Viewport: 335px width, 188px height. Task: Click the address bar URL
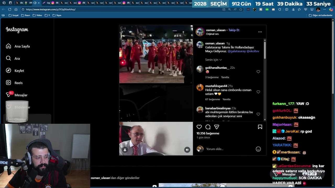[51, 9]
